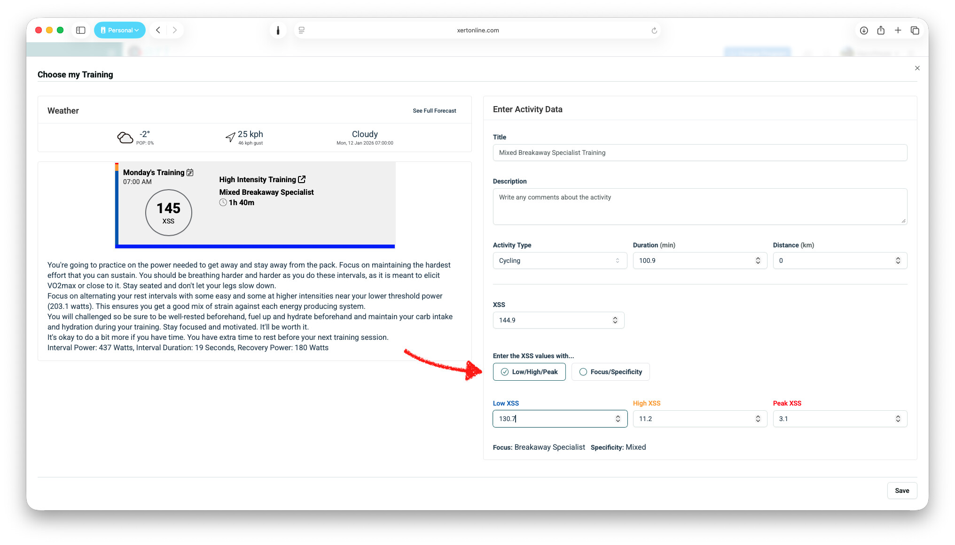Click the Share icon in browser toolbar
This screenshot has height=545, width=955.
coord(881,30)
